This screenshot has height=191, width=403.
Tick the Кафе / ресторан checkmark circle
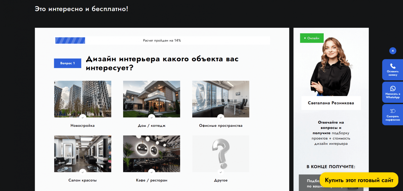(152, 172)
